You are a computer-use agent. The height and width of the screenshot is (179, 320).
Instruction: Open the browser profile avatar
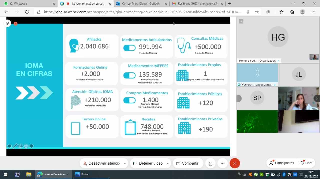coord(303,12)
